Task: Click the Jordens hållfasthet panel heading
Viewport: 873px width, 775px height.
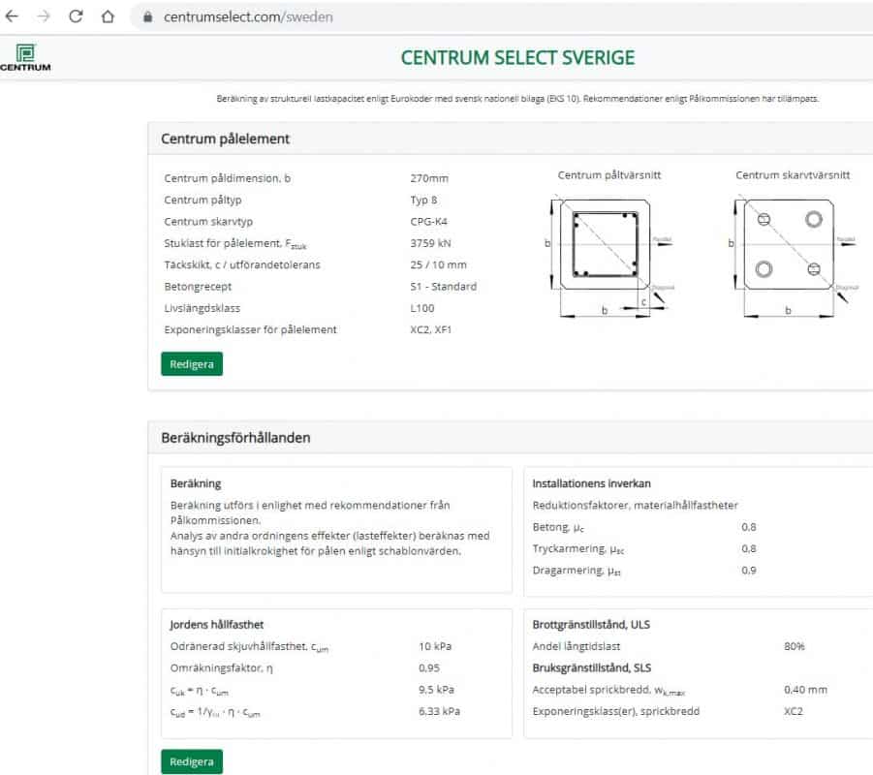Action: [x=217, y=625]
